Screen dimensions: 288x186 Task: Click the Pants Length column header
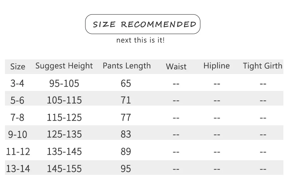pos(127,66)
